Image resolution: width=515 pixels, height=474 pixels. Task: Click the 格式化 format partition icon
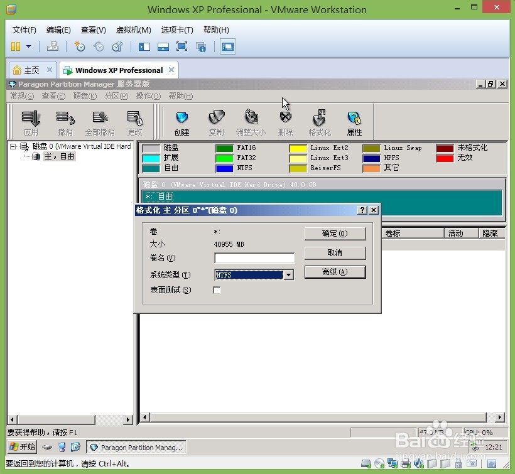[320, 123]
